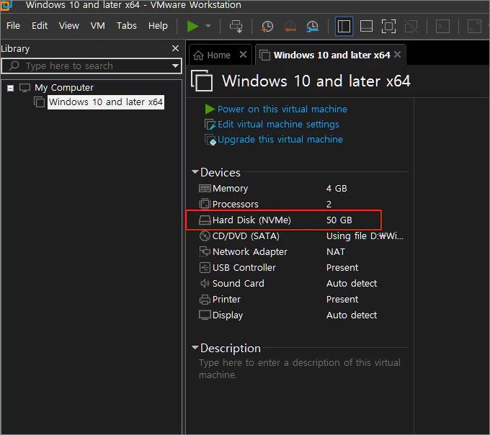490x435 pixels.
Task: Click the Revert to snapshot toolbar icon
Action: click(290, 26)
